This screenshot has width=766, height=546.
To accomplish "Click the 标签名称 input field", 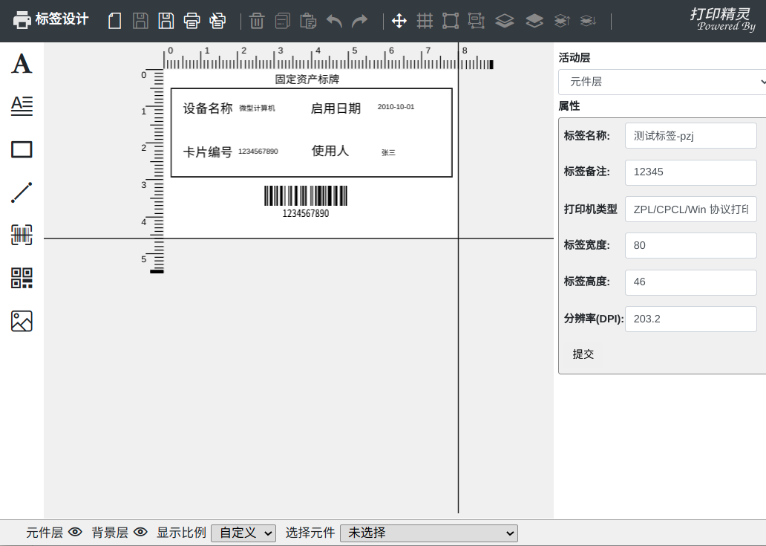I will tap(690, 135).
